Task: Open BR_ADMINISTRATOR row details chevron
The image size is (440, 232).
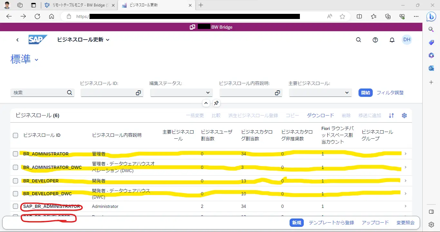Action: pos(406,154)
